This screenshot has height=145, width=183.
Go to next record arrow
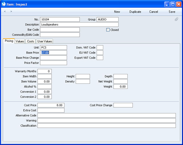(x=11, y=11)
